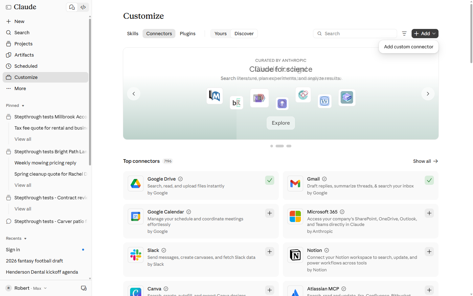Start a New chat from sidebar
Image resolution: width=473 pixels, height=296 pixels.
coord(45,21)
